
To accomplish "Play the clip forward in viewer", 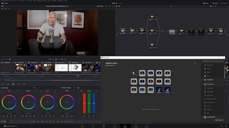I will tap(59, 59).
